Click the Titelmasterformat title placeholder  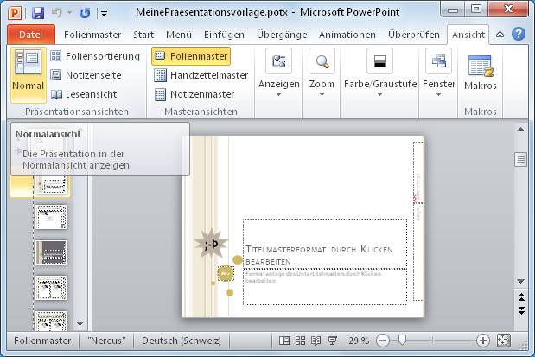(325, 244)
